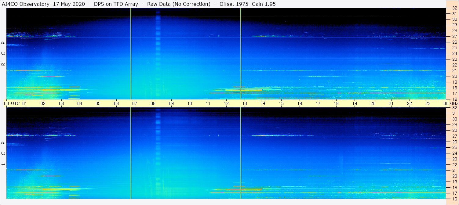Click the '10' hour label on time axis
This screenshot has height=205, width=459.
pyautogui.click(x=190, y=103)
